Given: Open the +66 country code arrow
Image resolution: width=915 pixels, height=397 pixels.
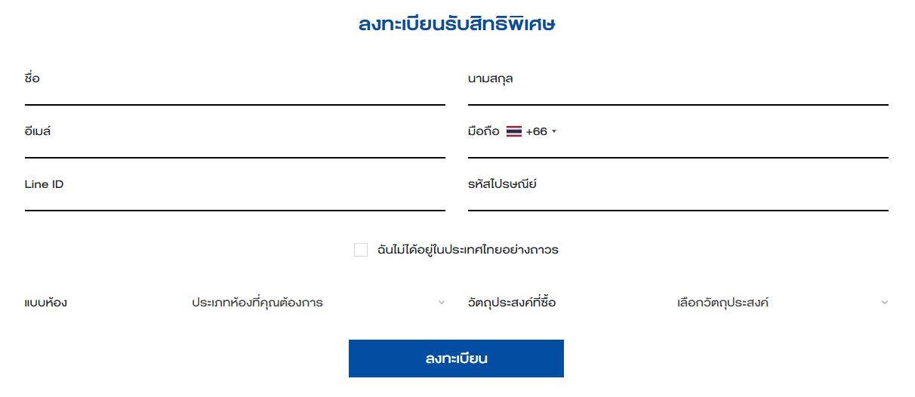Looking at the screenshot, I should click(x=554, y=131).
